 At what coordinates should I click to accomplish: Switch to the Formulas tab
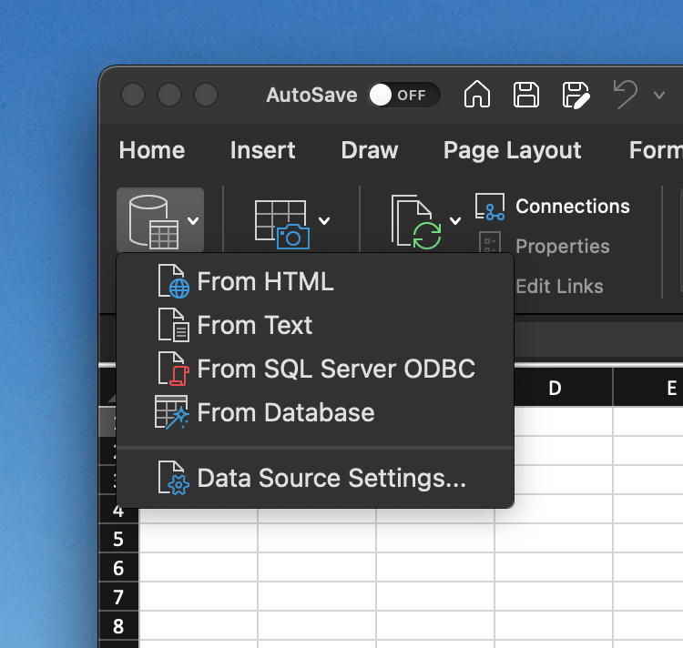tap(656, 150)
